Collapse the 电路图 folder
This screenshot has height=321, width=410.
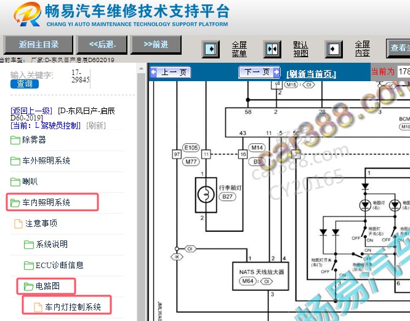click(x=47, y=286)
